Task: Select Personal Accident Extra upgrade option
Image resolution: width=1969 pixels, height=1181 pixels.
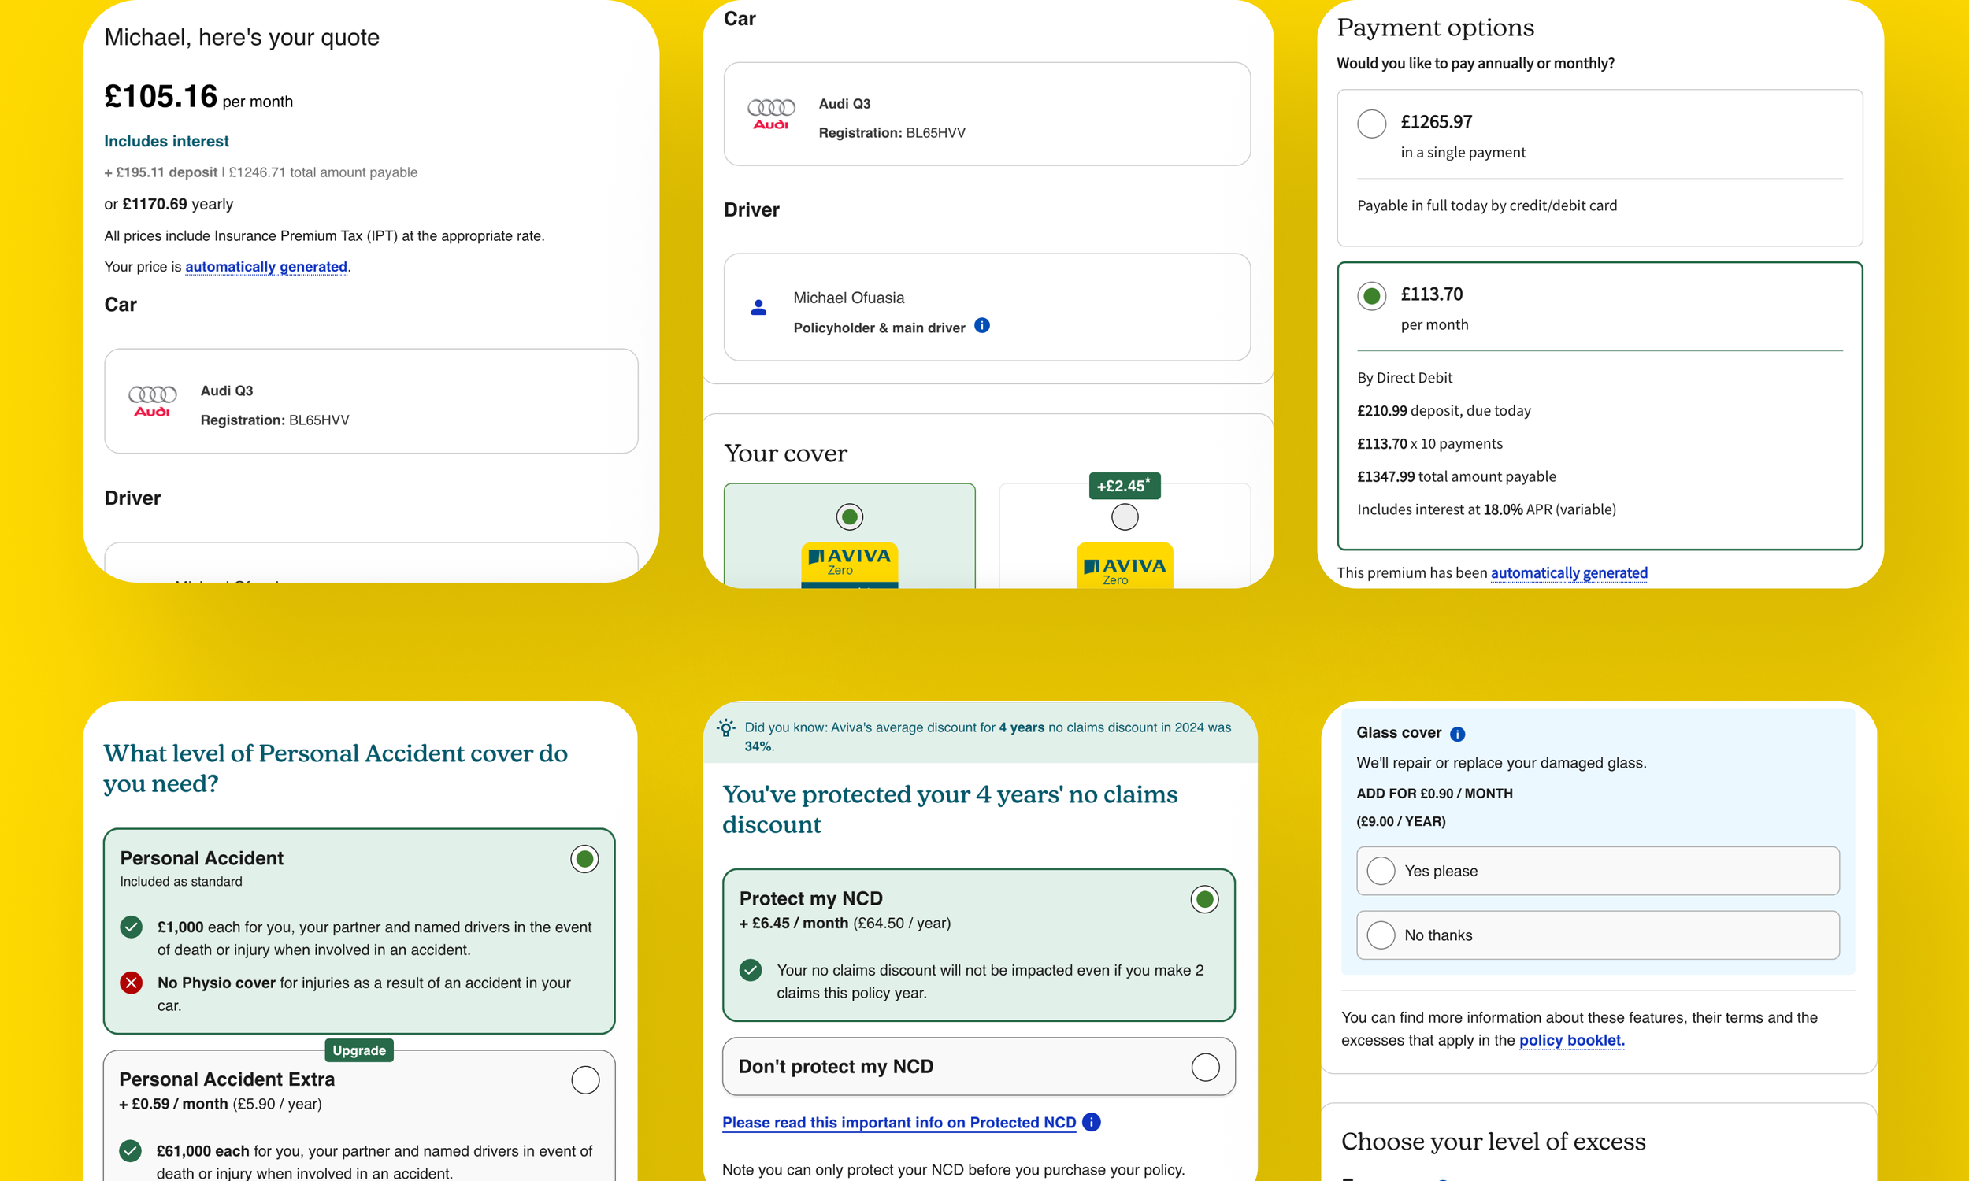Action: point(585,1080)
